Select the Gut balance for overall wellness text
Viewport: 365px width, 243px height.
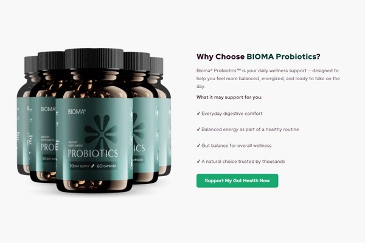click(x=237, y=146)
